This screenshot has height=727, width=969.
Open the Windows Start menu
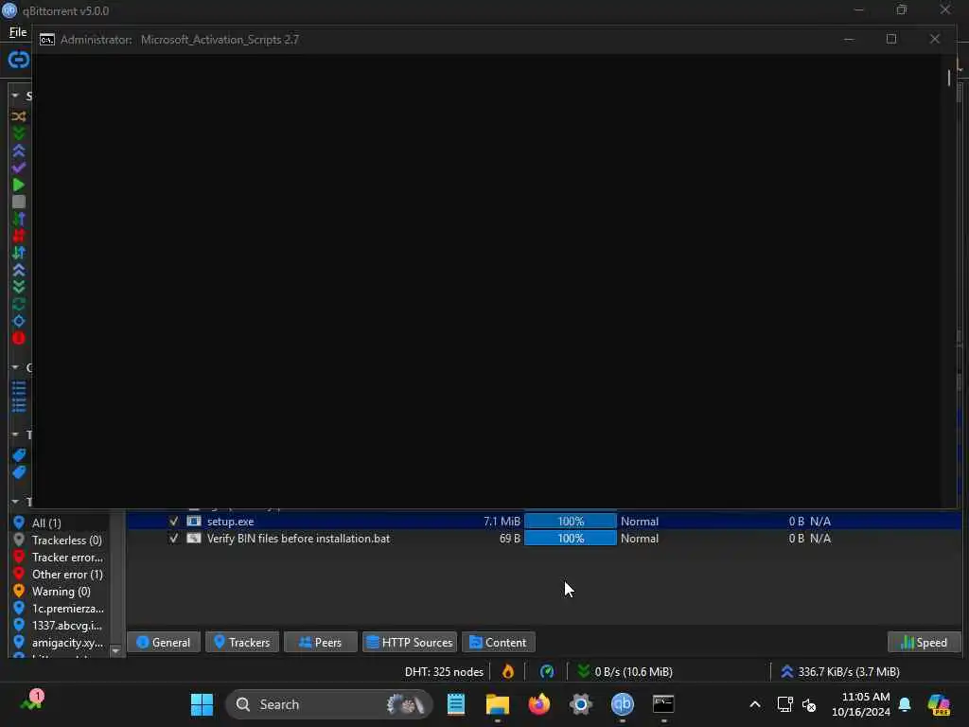(x=202, y=704)
